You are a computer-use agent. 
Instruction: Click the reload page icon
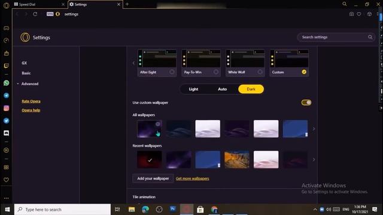pyautogui.click(x=35, y=14)
